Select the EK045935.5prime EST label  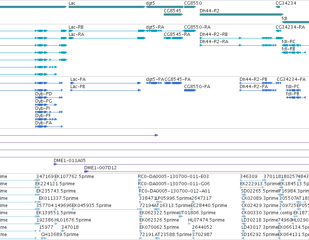click(x=92, y=206)
